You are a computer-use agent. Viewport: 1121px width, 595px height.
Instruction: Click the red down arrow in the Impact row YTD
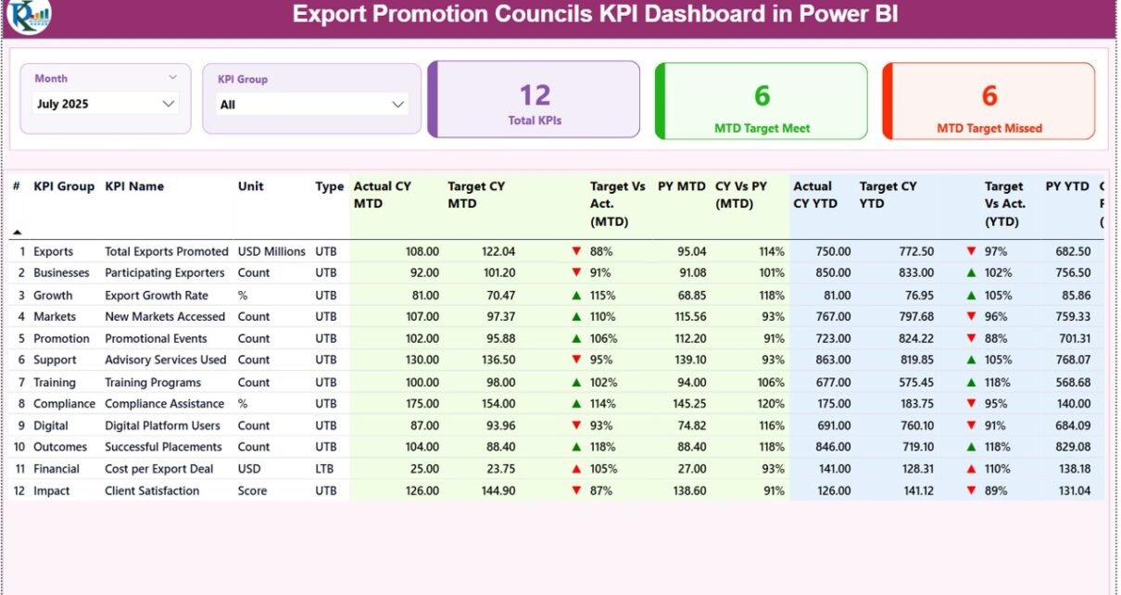click(x=971, y=491)
